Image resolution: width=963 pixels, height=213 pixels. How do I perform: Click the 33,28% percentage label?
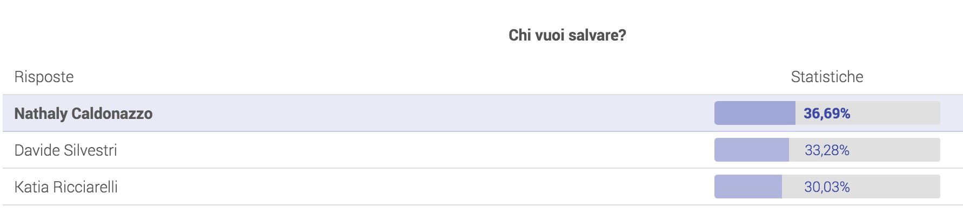point(827,150)
